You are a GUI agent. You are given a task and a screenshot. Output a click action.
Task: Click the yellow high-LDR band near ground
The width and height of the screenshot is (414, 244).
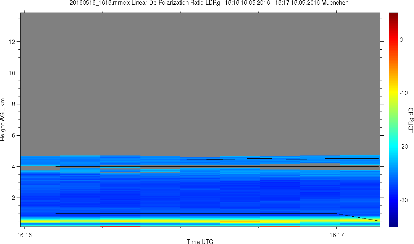200,221
